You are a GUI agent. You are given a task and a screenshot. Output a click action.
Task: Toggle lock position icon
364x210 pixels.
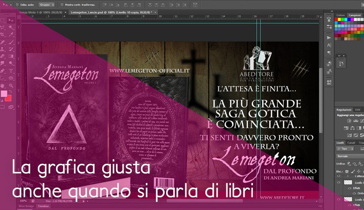coord(359,171)
